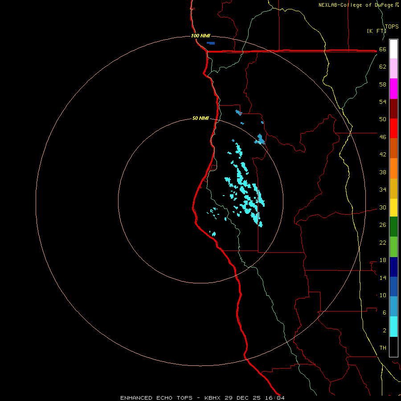Click the dark blue echo beside 100 NMI label

point(211,43)
